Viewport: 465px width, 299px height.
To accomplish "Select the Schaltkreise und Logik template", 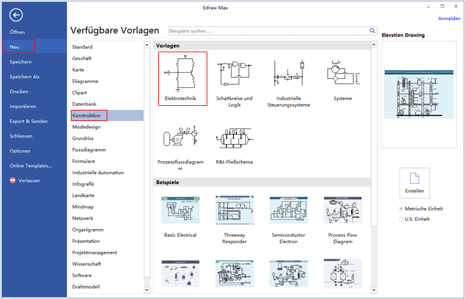I will tap(234, 74).
